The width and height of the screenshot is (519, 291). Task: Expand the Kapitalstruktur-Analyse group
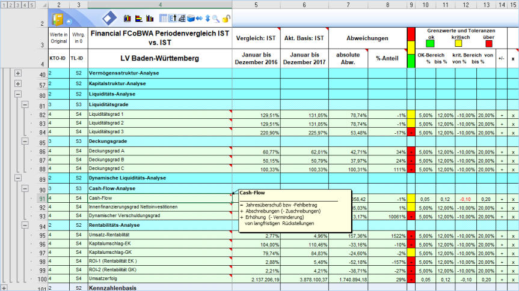18,84
